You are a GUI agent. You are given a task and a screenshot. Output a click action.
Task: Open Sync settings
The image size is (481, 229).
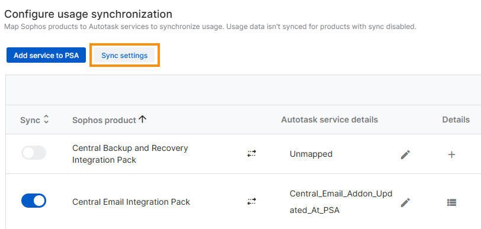coord(124,55)
